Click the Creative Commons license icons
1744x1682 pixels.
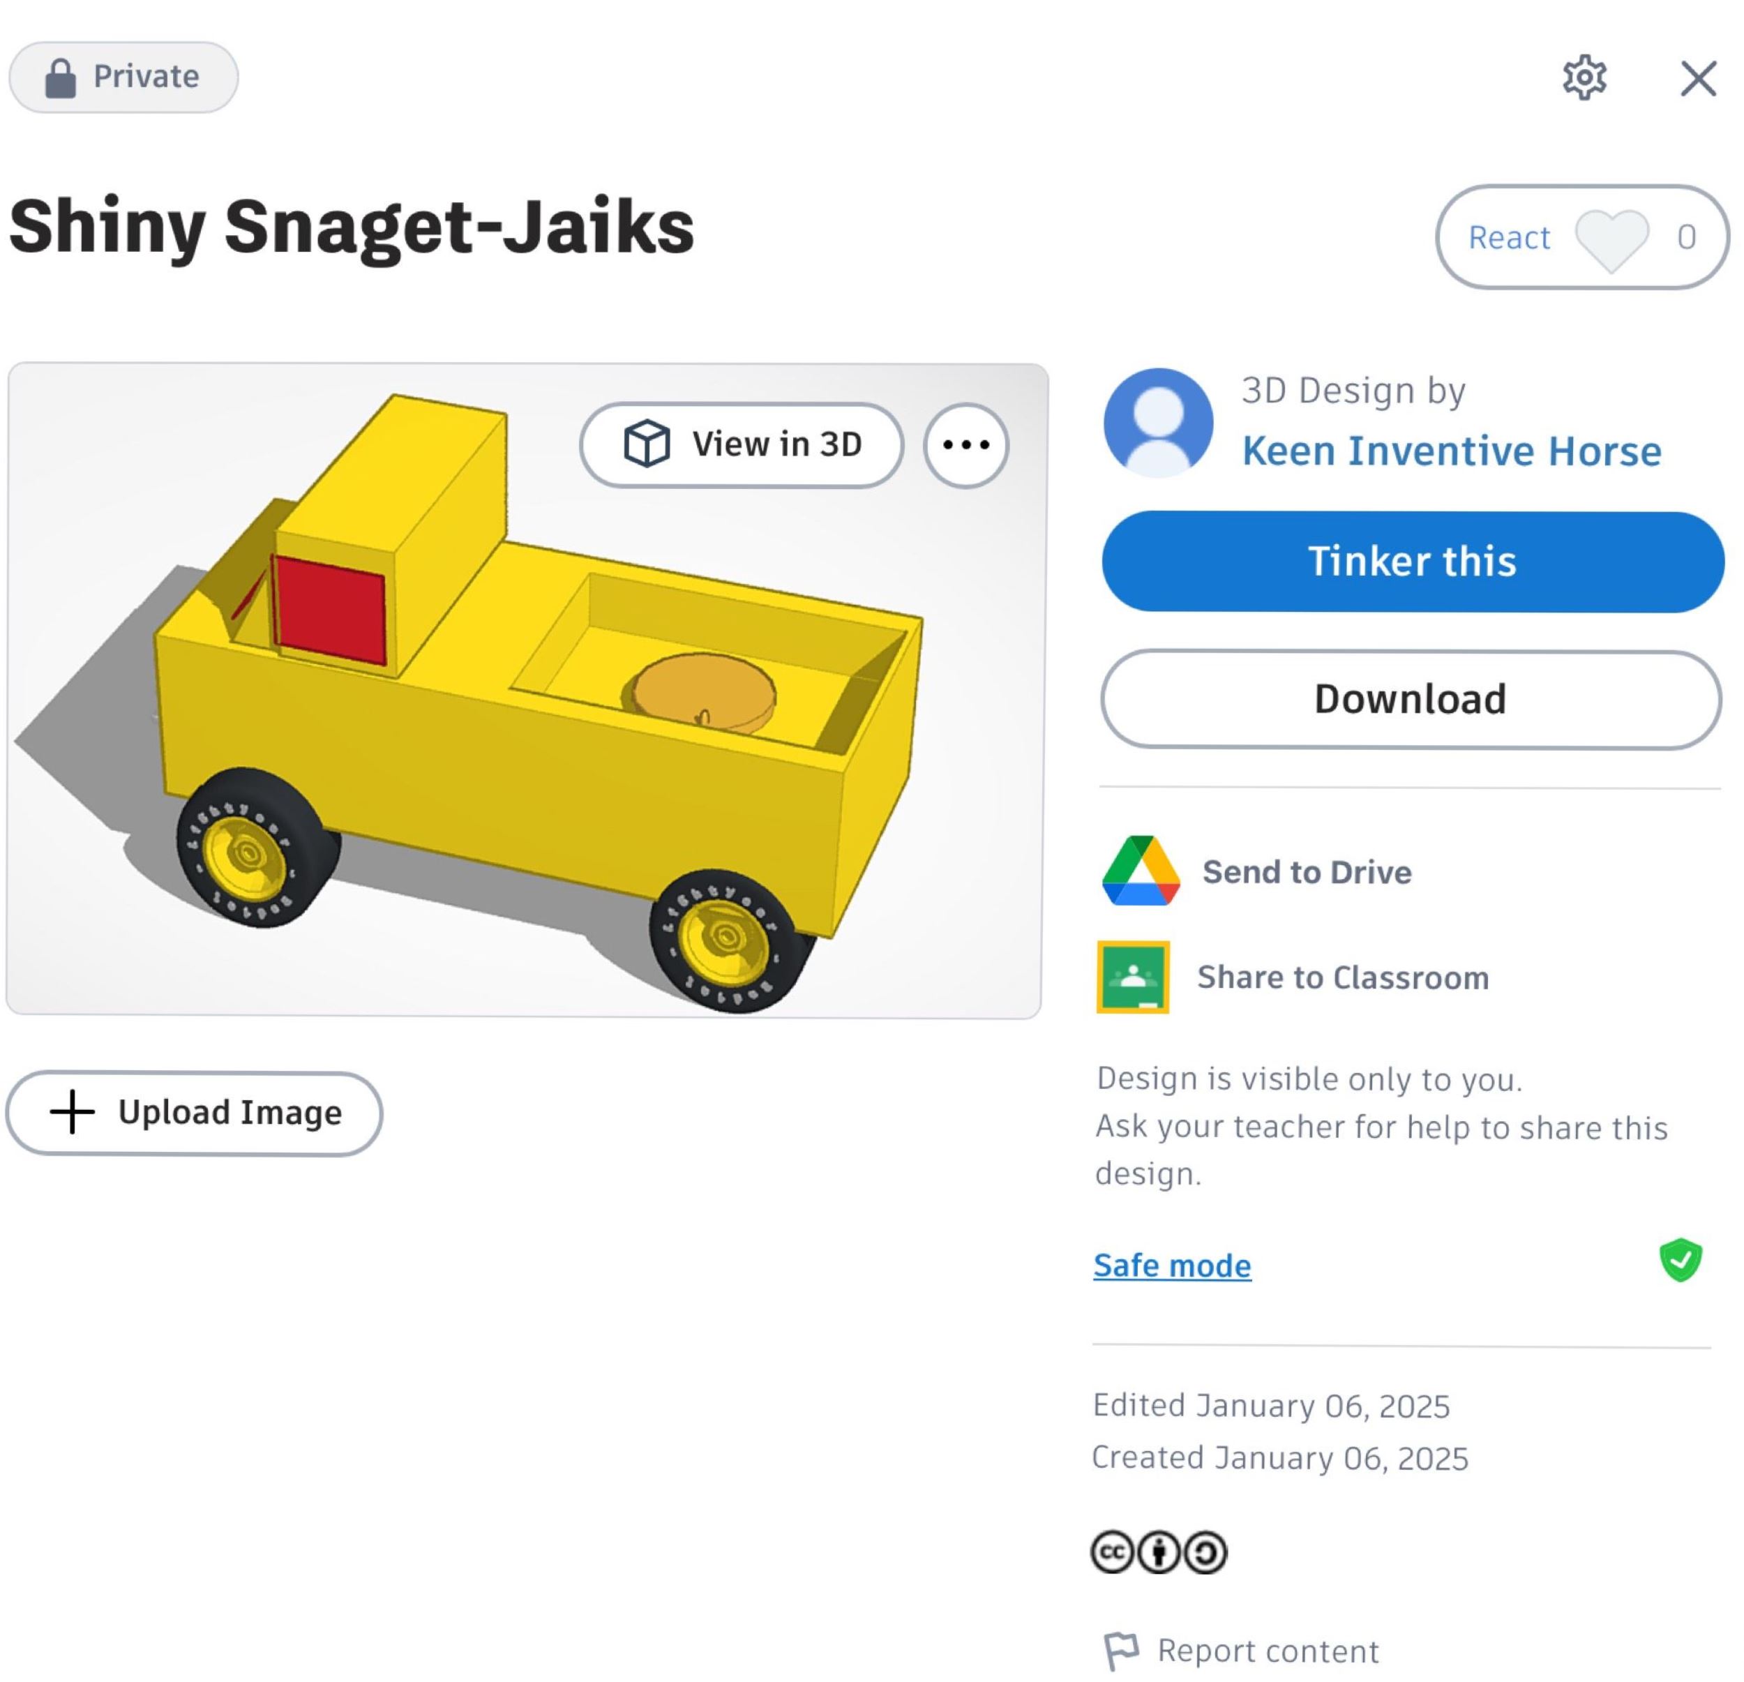(x=1159, y=1552)
